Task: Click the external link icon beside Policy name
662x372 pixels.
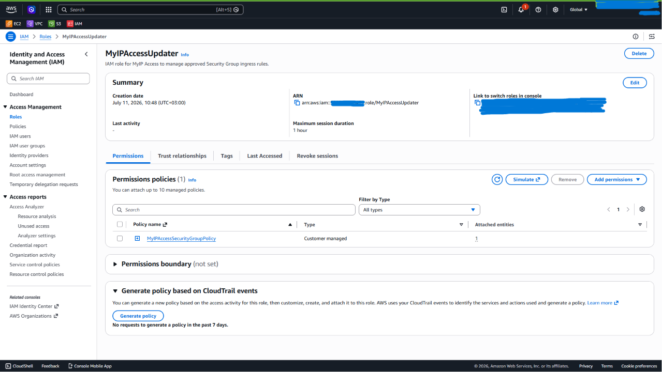Action: (x=165, y=225)
